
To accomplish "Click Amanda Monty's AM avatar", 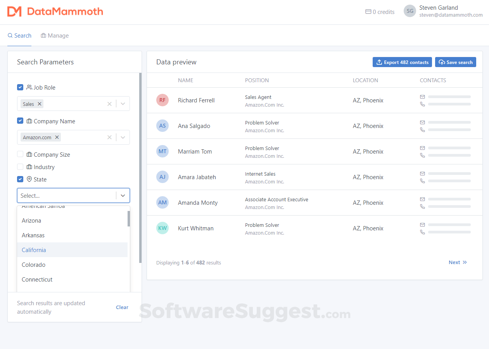I will click(162, 202).
